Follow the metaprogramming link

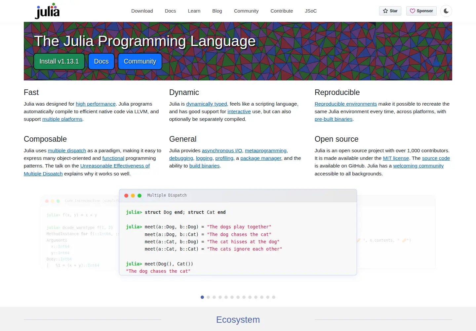tap(266, 151)
